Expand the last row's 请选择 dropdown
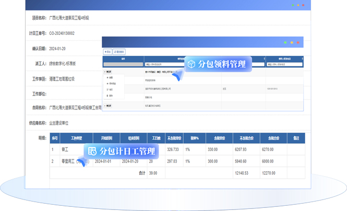This screenshot has height=211, width=347. 109,106
